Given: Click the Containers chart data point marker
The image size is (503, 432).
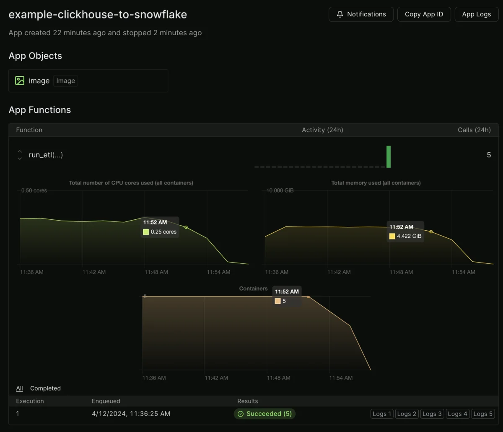Looking at the screenshot, I should pos(309,297).
